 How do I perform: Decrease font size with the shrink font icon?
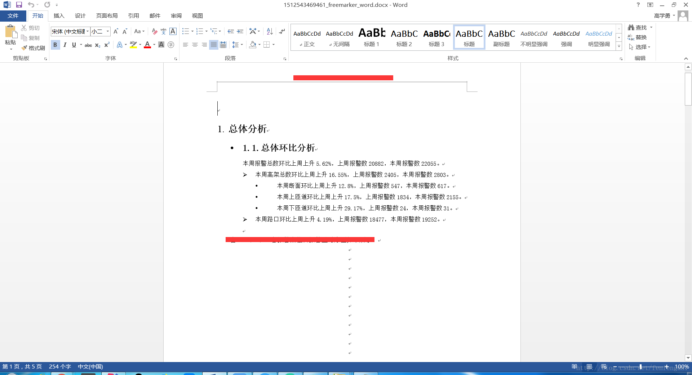125,31
